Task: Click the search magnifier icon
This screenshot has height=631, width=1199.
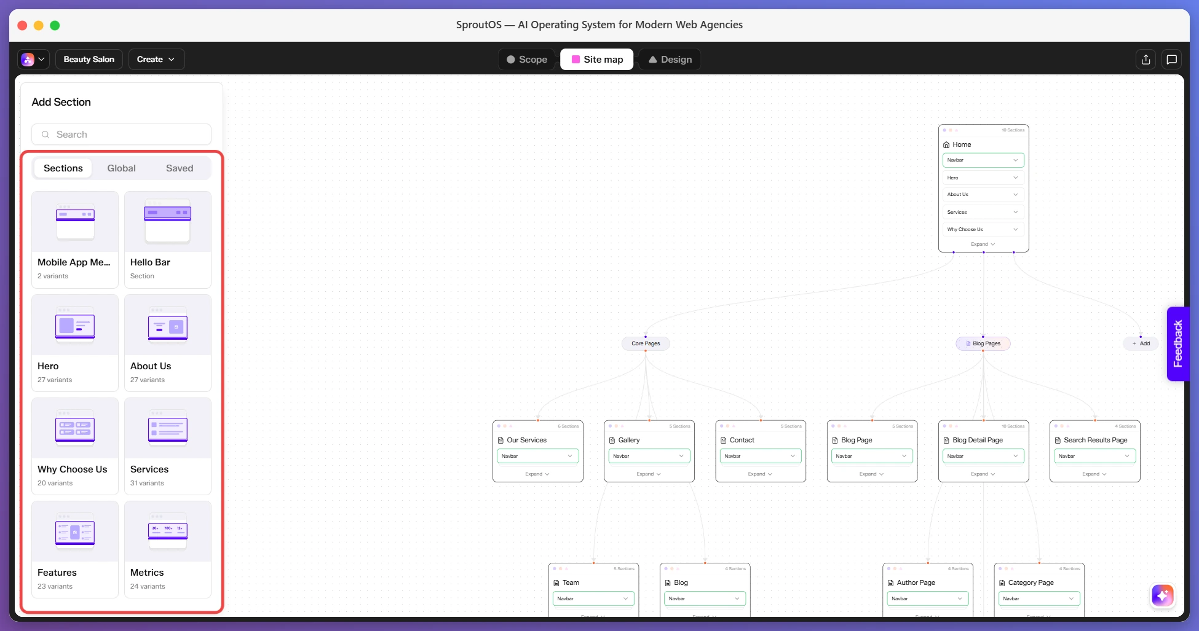Action: coord(46,135)
